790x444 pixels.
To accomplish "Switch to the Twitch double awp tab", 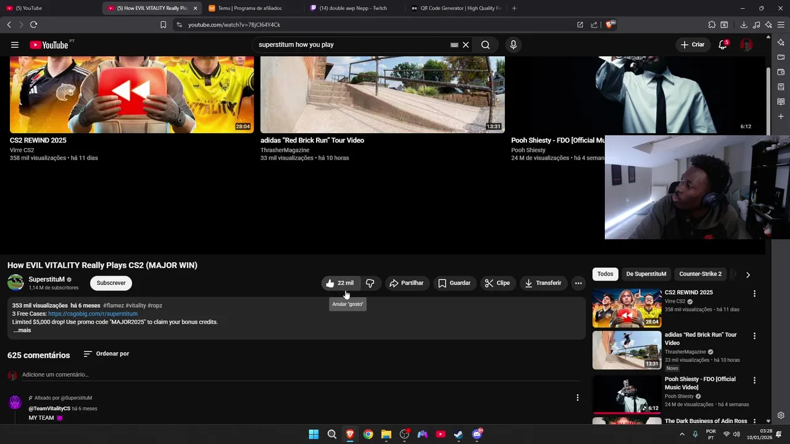I will tap(354, 8).
